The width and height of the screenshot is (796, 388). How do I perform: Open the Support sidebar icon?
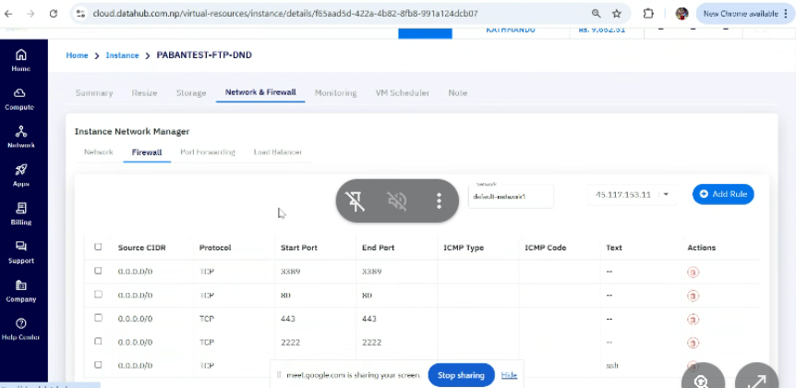pos(20,251)
